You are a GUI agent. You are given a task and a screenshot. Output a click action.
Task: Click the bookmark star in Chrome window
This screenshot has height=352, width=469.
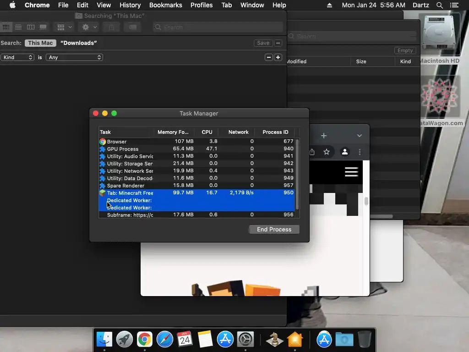coord(326,152)
